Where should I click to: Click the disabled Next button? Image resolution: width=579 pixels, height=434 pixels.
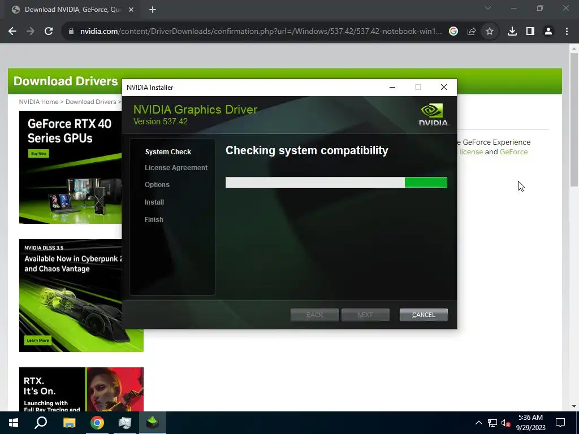coord(365,315)
